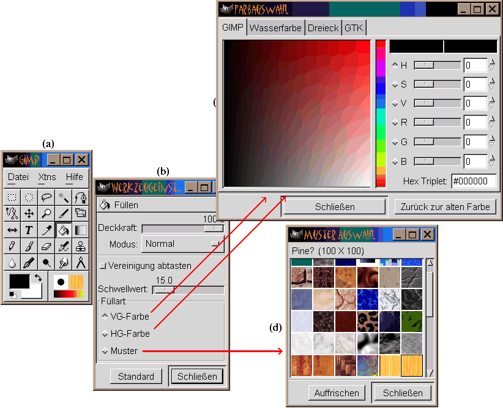Click Zurück zur alten Farbe button
503x414 pixels.
[x=444, y=207]
